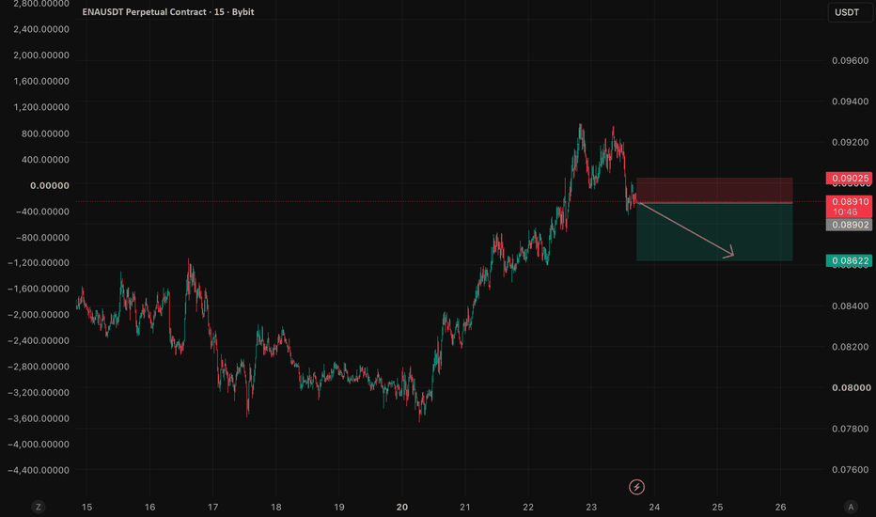Click the 0.09400 price axis label
The height and width of the screenshot is (517, 876).
[x=851, y=102]
